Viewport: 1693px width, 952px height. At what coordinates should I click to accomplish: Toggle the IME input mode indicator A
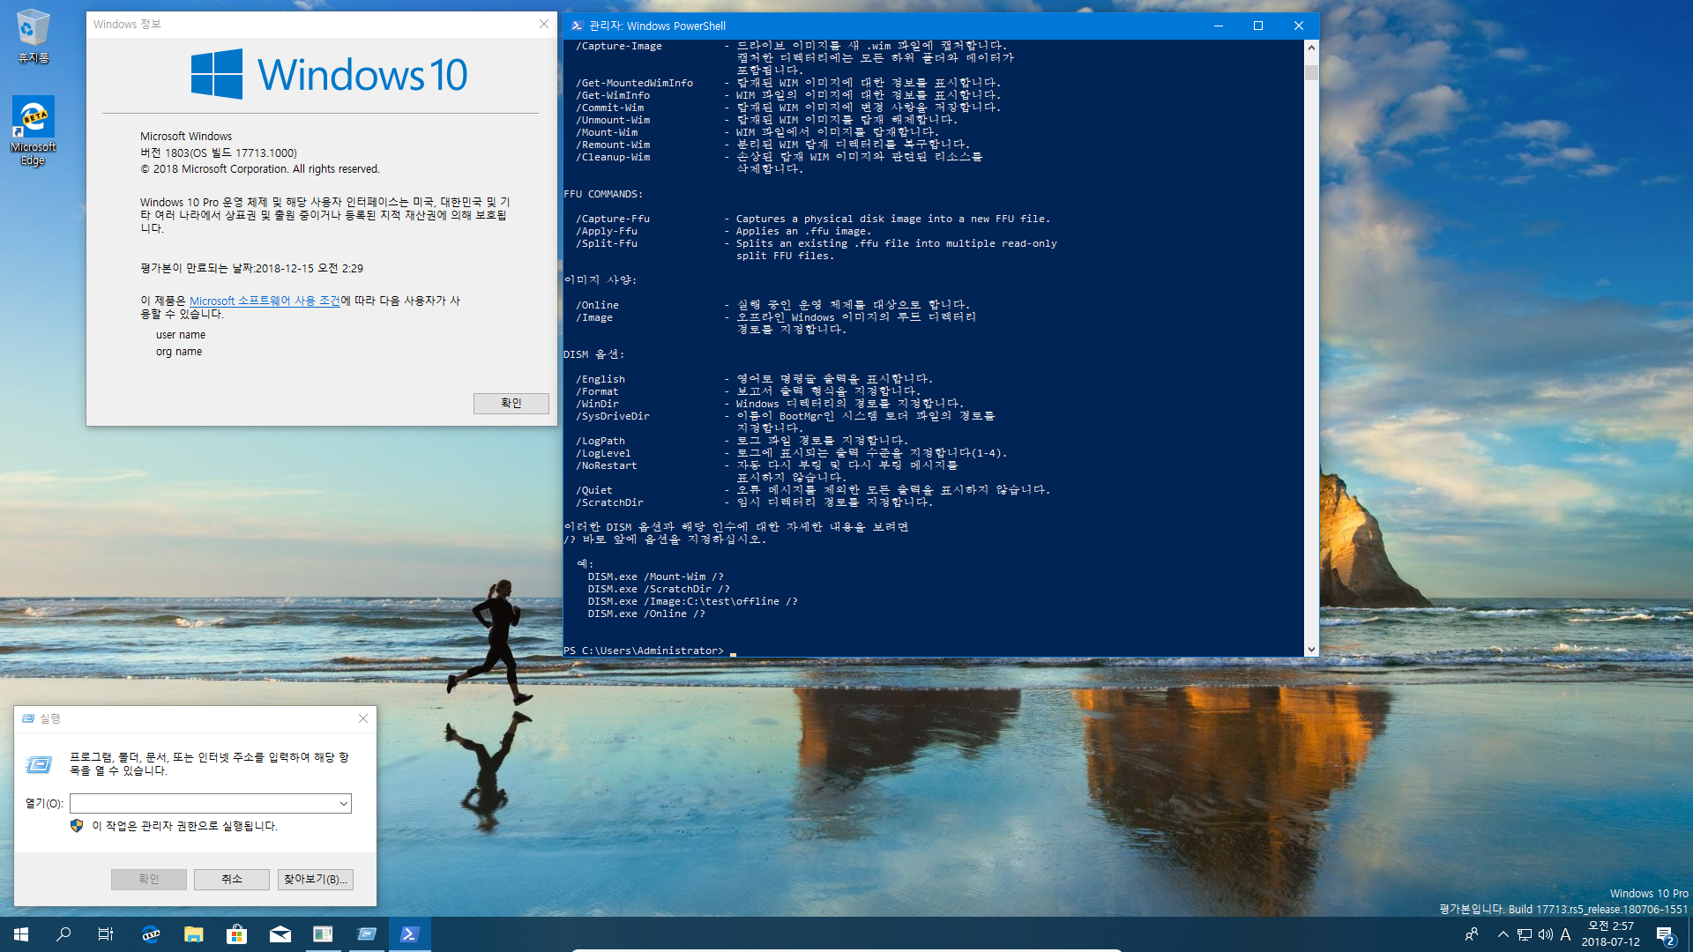tap(1566, 934)
